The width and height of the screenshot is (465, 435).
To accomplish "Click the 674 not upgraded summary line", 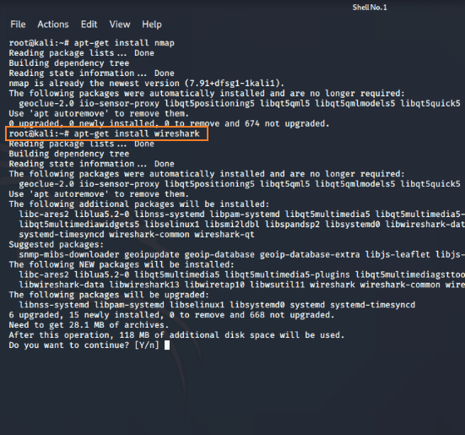I will (169, 123).
